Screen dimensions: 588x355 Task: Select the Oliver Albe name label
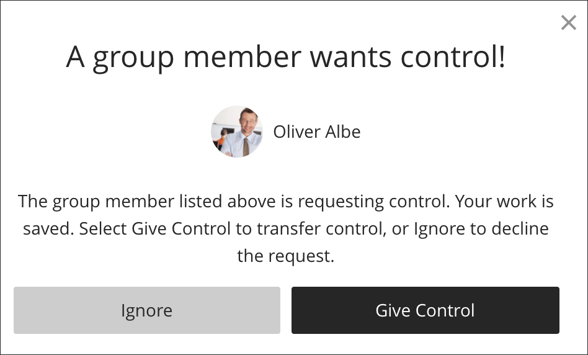[x=316, y=132]
